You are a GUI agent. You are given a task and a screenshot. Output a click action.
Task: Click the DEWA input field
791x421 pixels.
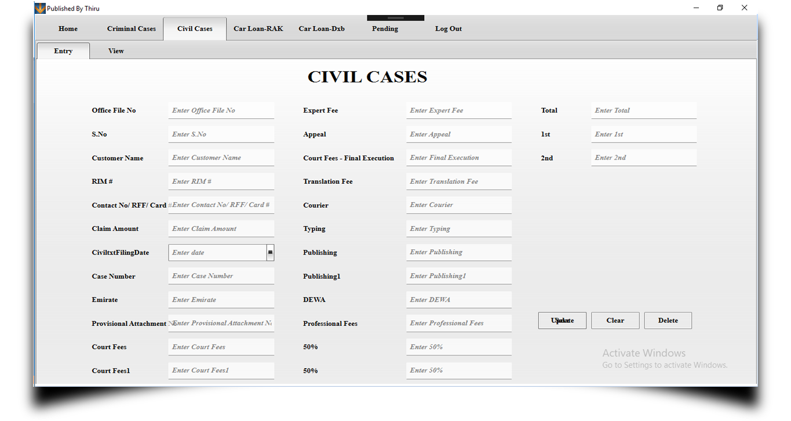[x=459, y=300]
